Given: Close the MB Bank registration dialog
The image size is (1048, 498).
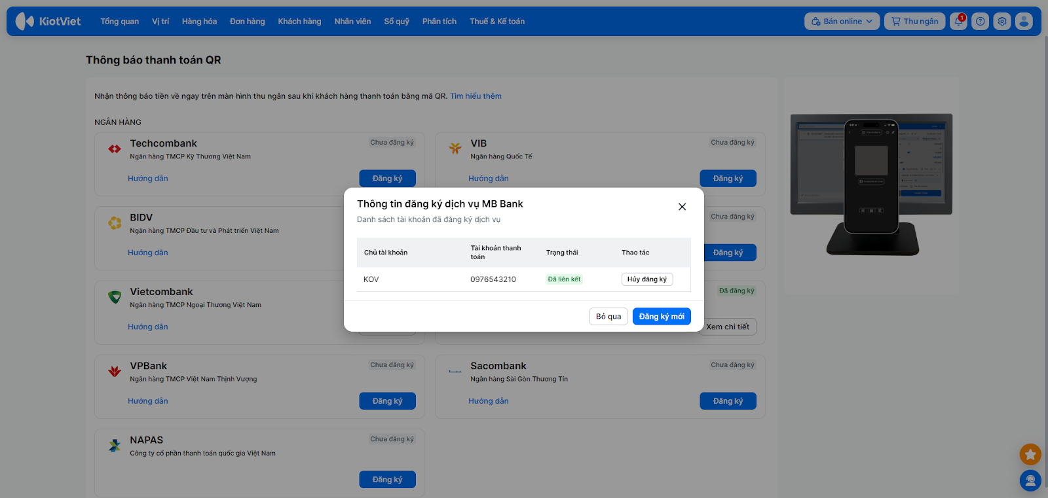Looking at the screenshot, I should pos(682,207).
